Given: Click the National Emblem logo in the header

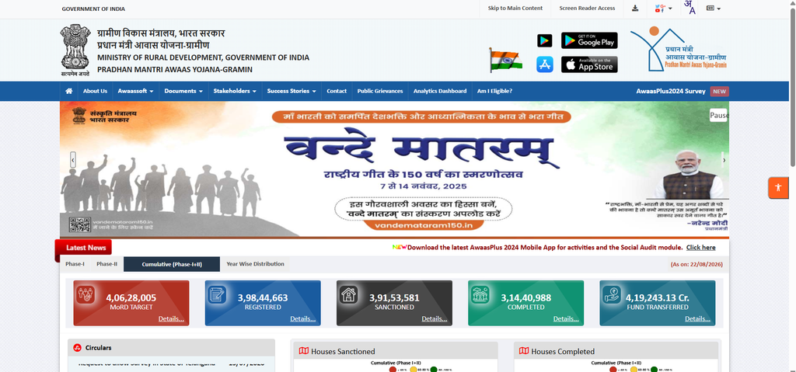Looking at the screenshot, I should pyautogui.click(x=75, y=50).
